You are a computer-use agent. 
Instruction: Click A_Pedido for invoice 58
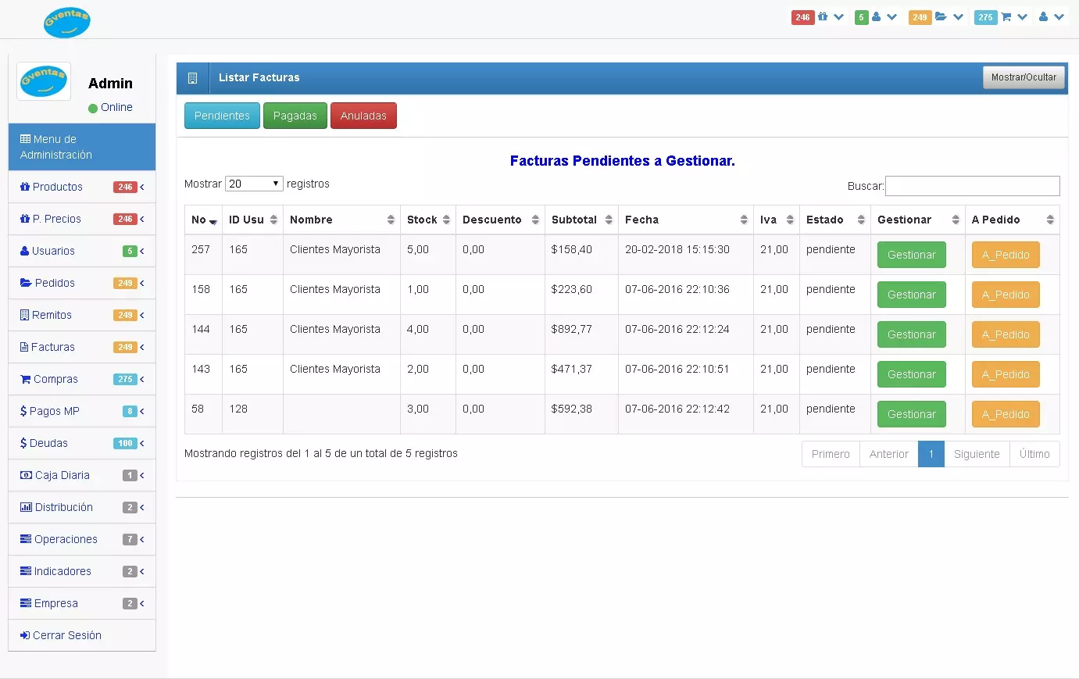click(1006, 414)
